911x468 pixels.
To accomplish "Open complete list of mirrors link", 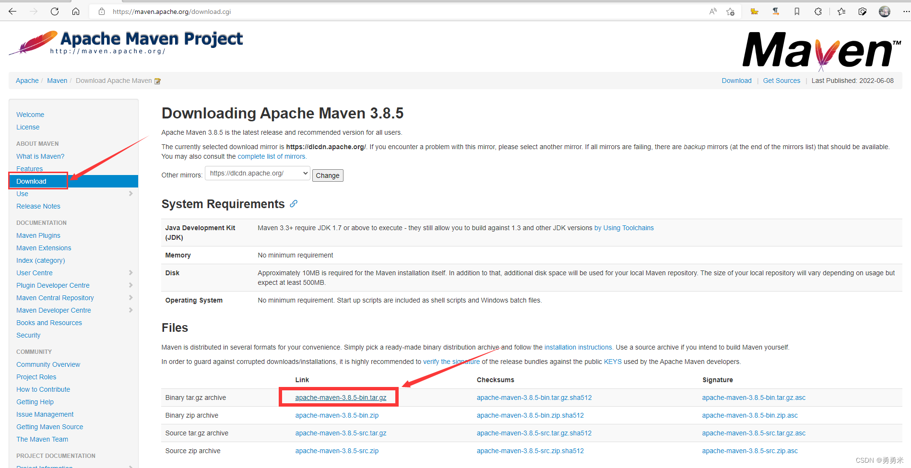I will (272, 156).
